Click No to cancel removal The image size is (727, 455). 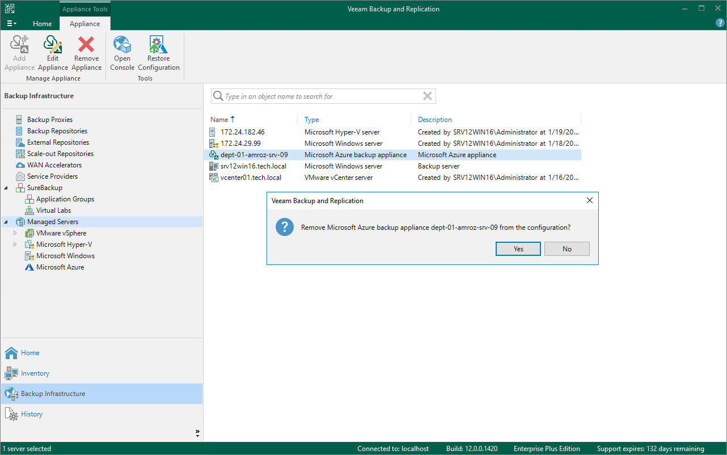[x=567, y=249]
